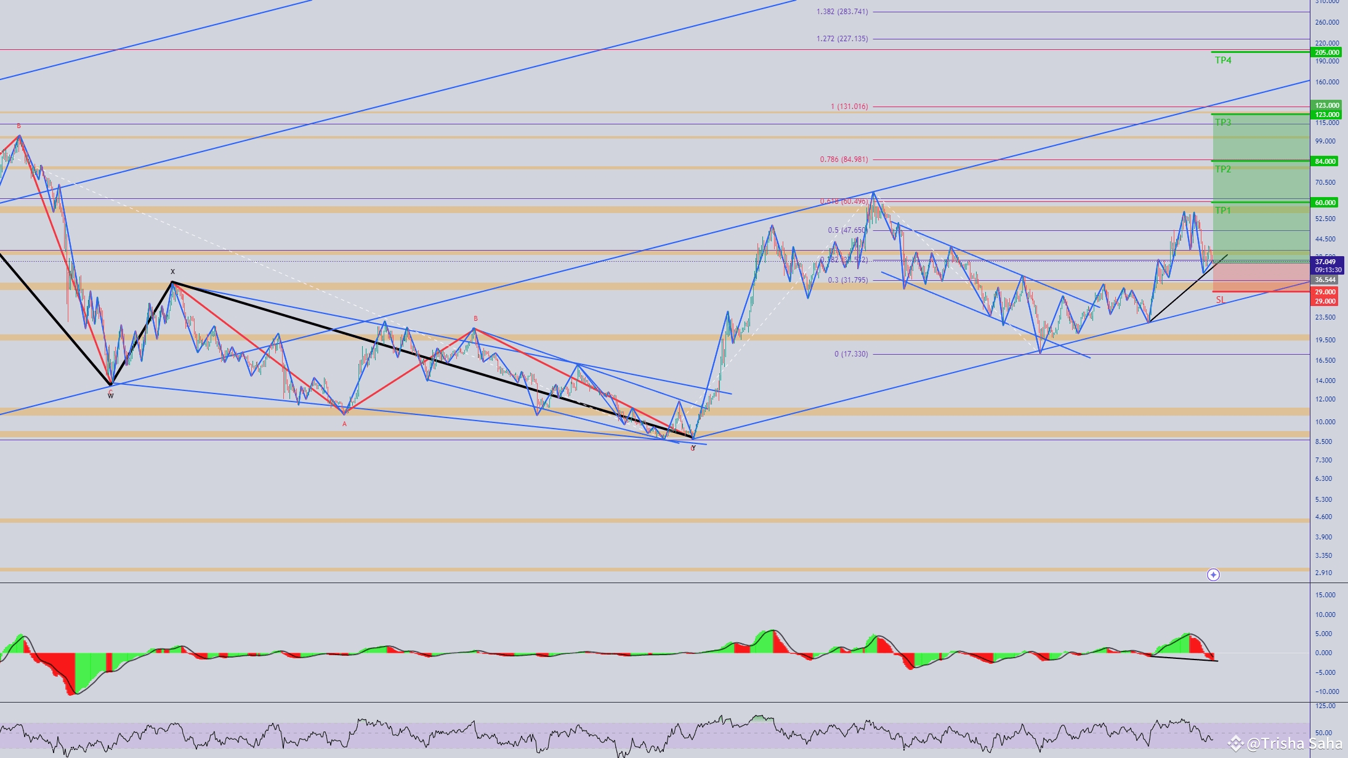Click the 1.272 (227.135) Fibonacci label
Image resolution: width=1348 pixels, height=758 pixels.
click(842, 39)
